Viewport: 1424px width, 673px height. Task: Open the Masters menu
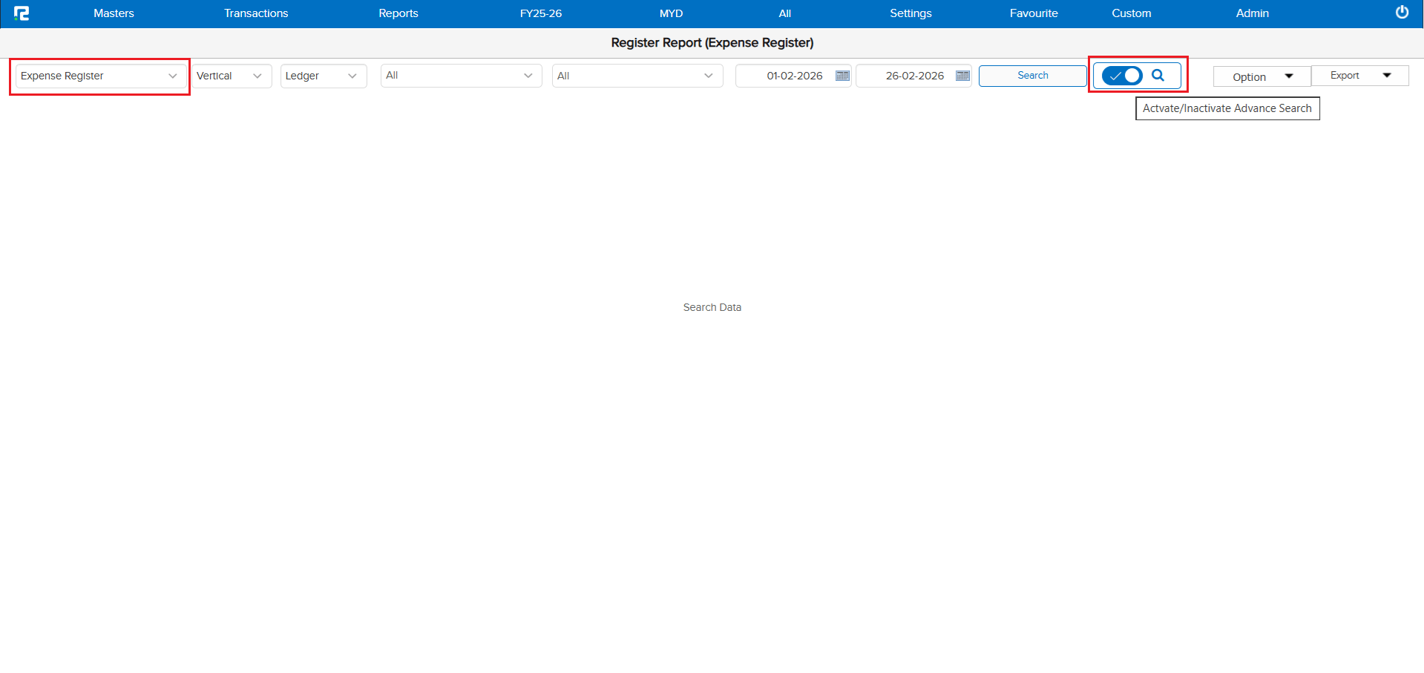(114, 13)
